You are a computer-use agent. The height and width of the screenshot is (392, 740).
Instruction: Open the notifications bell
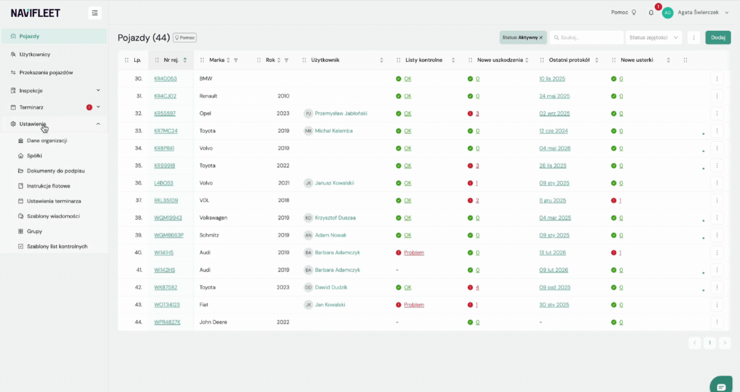coord(651,12)
